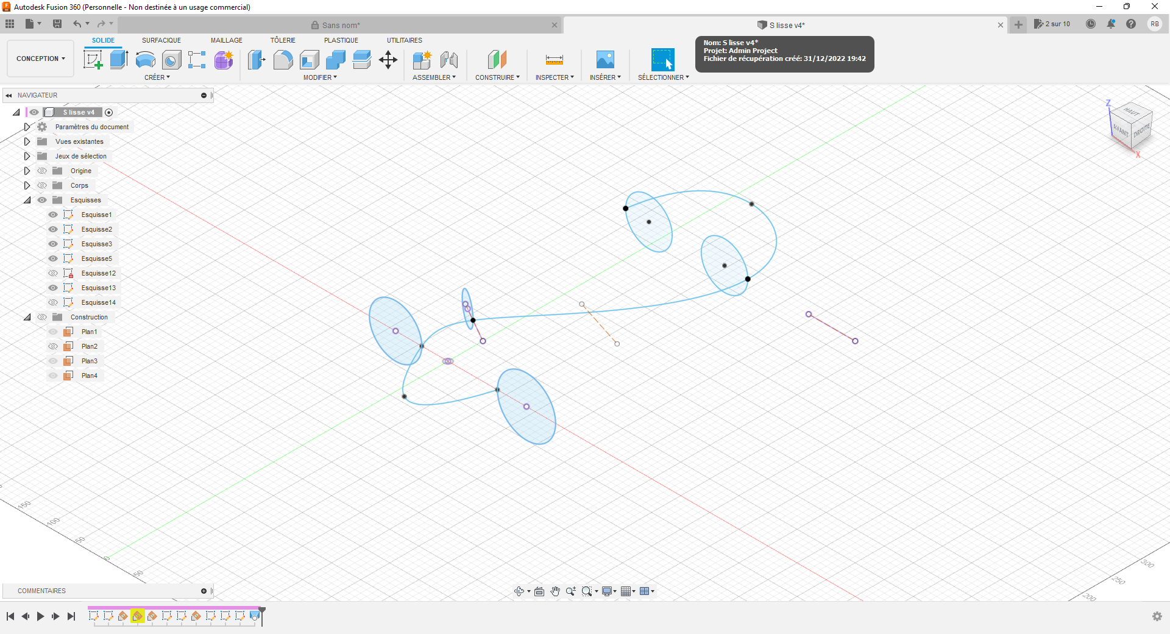Click the Extrude tool icon
Screen dimensions: 1170x634
pos(119,60)
